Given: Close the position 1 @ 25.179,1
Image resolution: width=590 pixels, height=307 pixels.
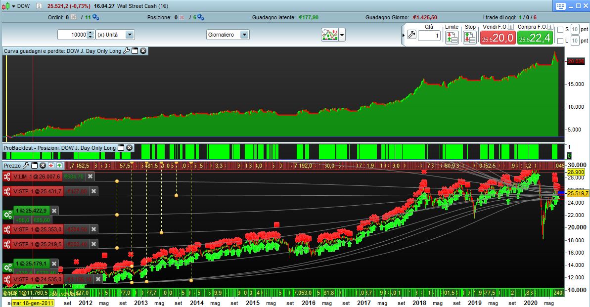Looking at the screenshot, I should pos(54,263).
